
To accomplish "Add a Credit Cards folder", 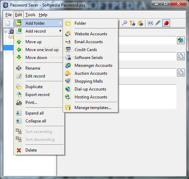I will click(x=90, y=50).
